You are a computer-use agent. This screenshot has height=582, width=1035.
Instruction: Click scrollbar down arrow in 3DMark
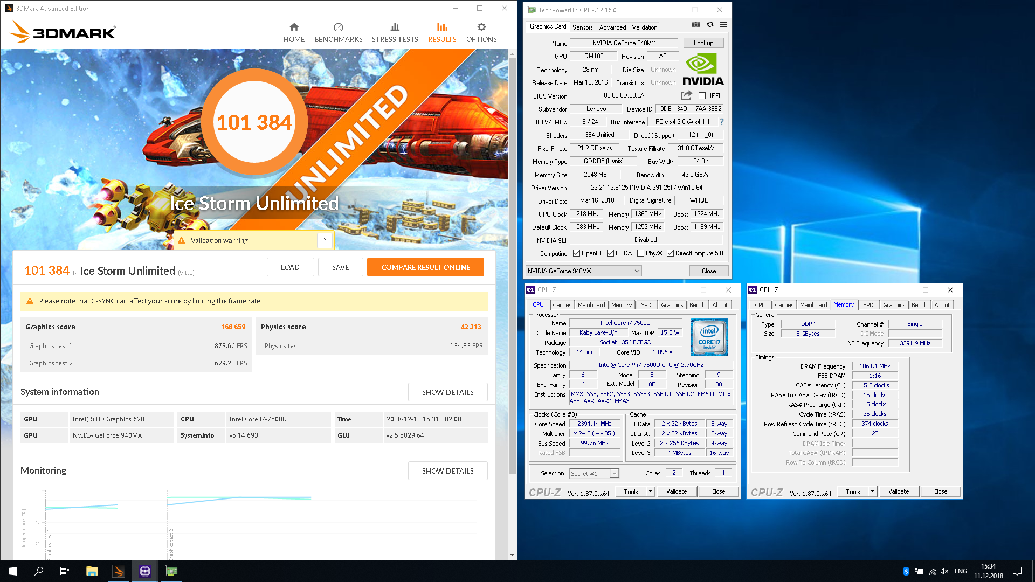tap(512, 555)
